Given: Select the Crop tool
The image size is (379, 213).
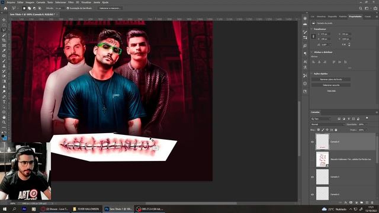Looking at the screenshot, I should pos(4,40).
